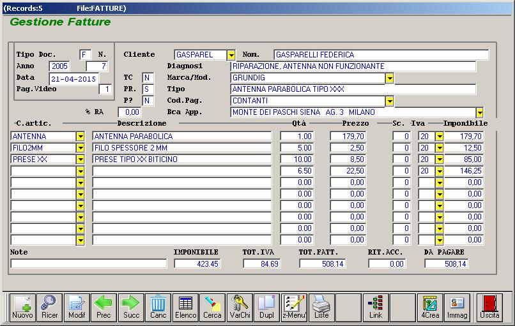This screenshot has height=326, width=515.
Task: Delete record with Canc trash icon
Action: click(158, 307)
